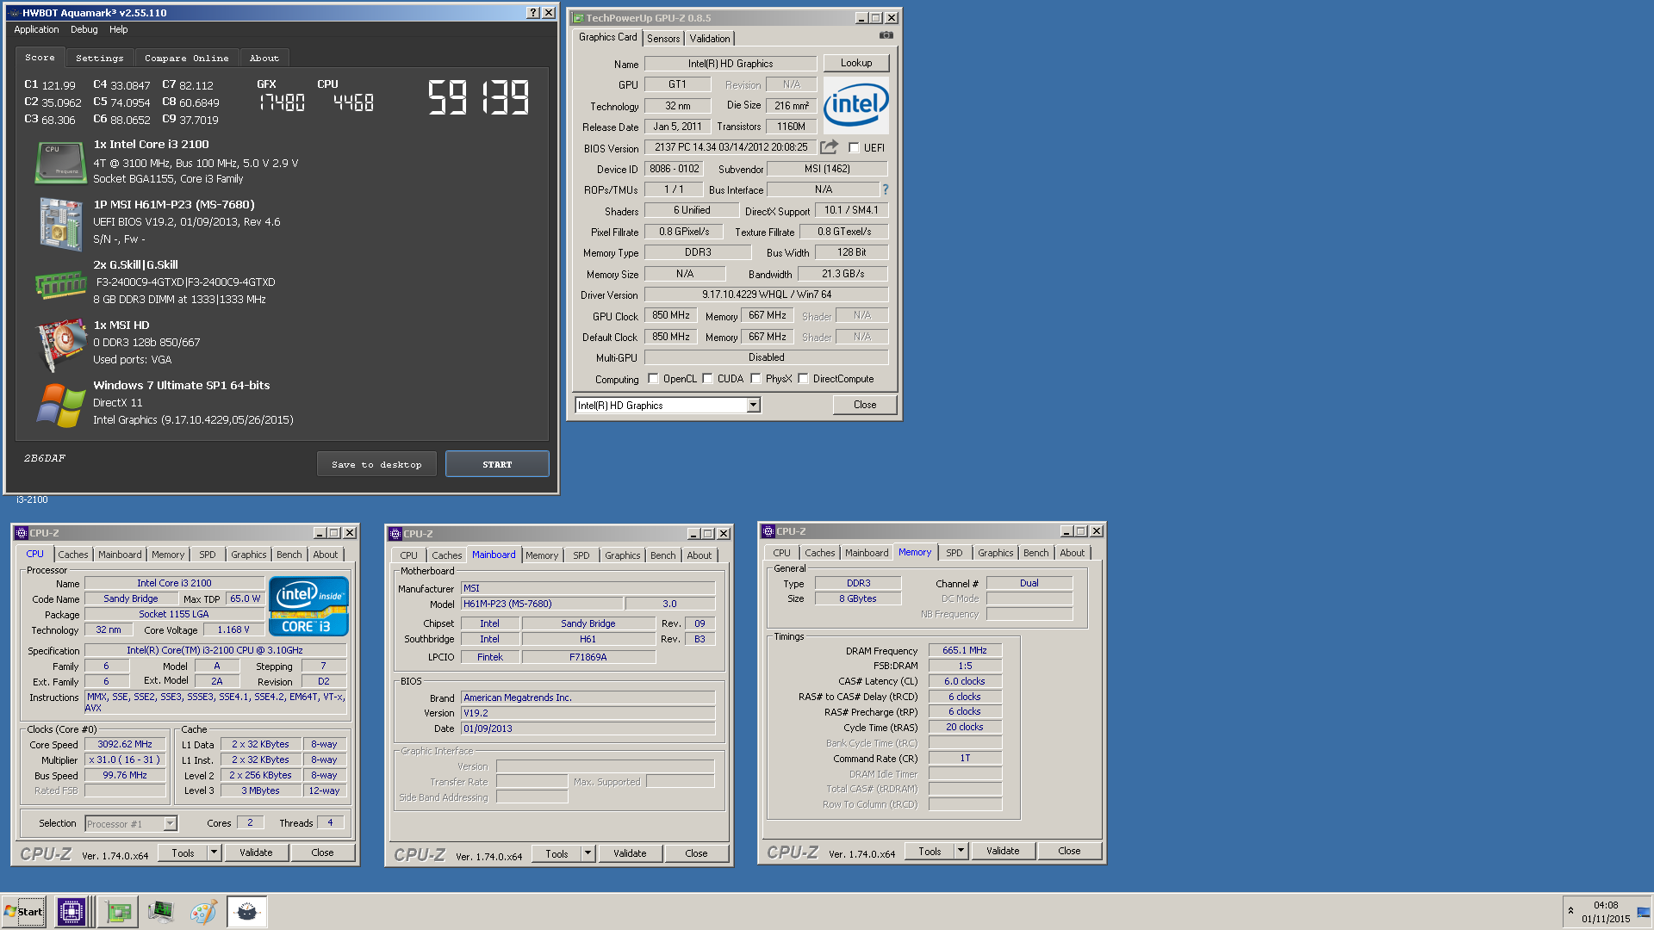Screen dimensions: 1654x930
Task: Click the total score 59 139 in Aquamark
Action: click(479, 97)
